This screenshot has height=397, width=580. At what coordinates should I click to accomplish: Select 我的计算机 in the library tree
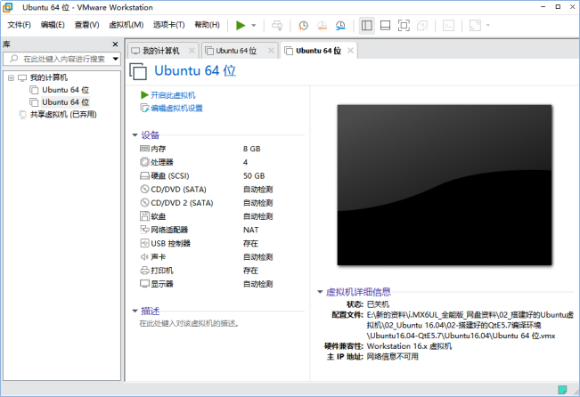tap(48, 77)
